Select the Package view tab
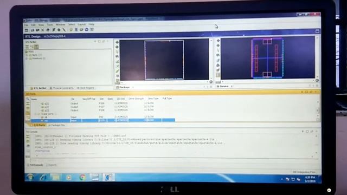 click(x=123, y=87)
